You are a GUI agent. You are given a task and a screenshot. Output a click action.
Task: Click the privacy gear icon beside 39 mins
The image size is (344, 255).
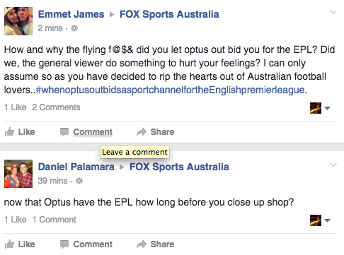(79, 181)
